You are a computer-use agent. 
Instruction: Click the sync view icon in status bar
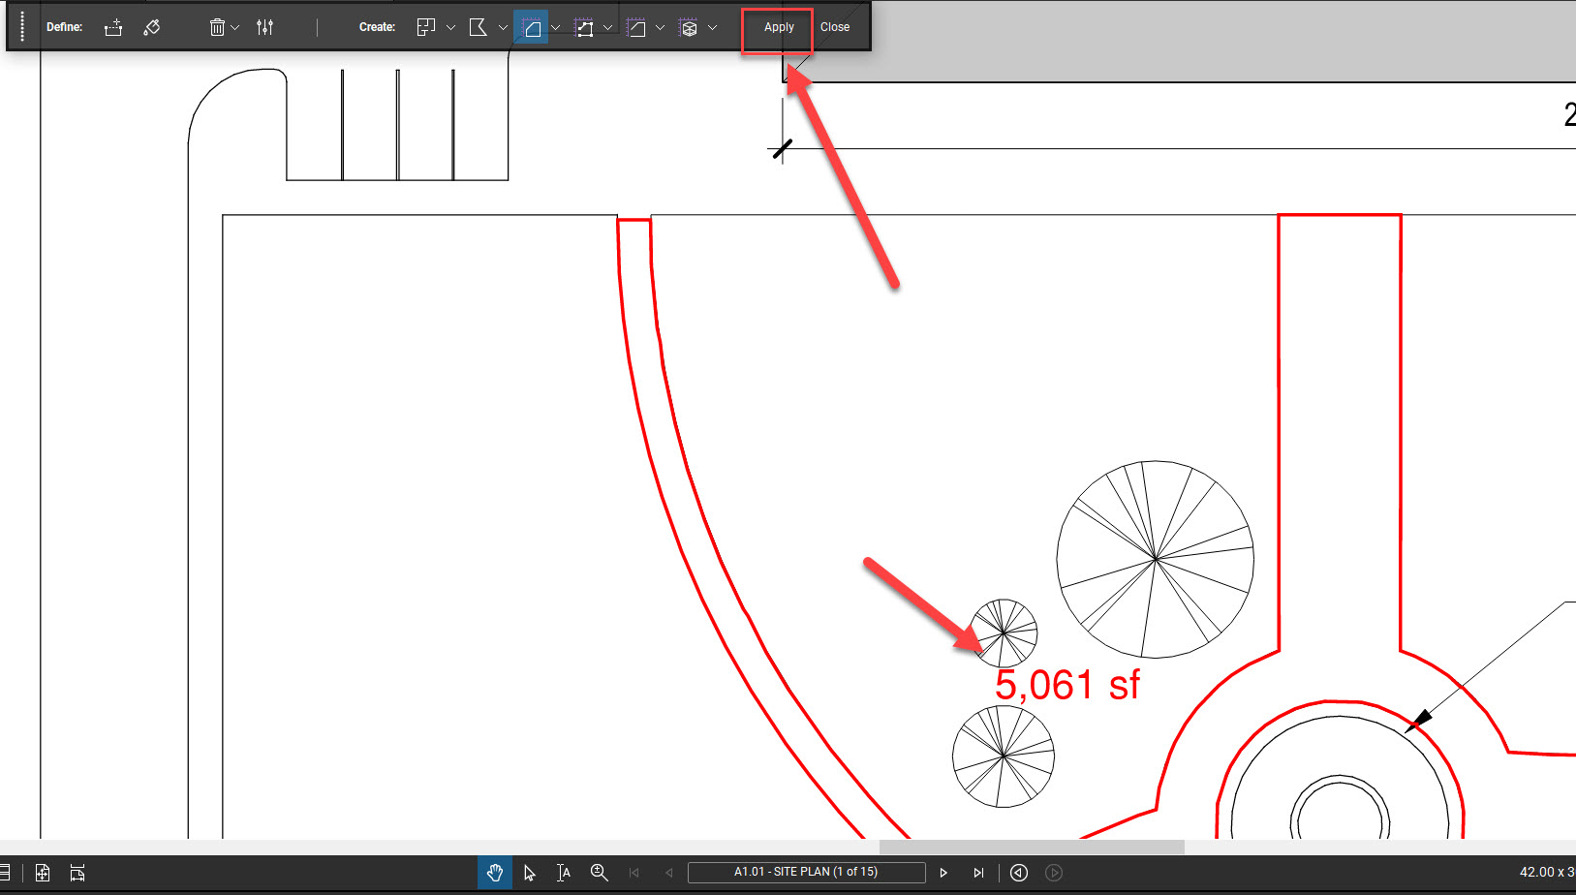point(77,873)
